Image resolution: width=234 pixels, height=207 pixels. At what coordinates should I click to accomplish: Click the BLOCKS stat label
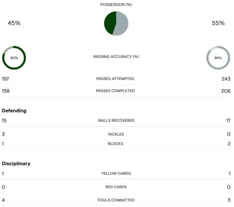[x=115, y=144]
